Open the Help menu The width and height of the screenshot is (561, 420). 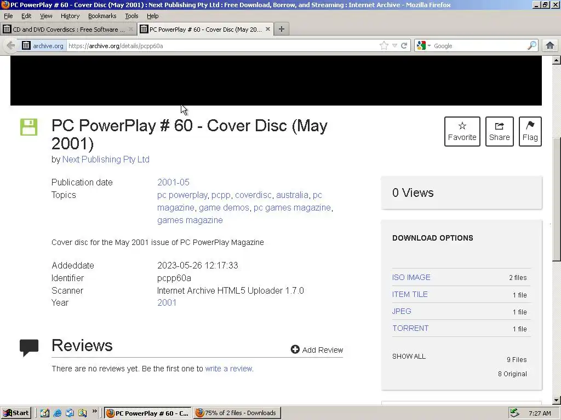coord(153,16)
